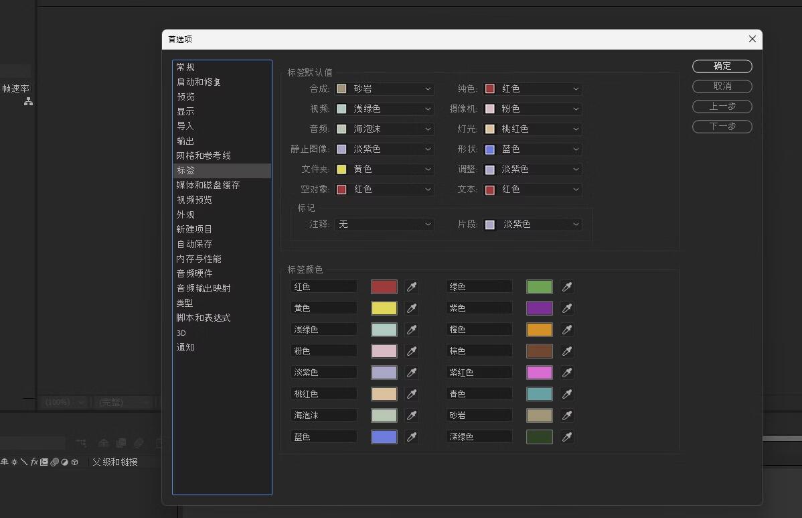Open 合成 label dropdown showing 砂岩
Image resolution: width=802 pixels, height=518 pixels.
(384, 88)
